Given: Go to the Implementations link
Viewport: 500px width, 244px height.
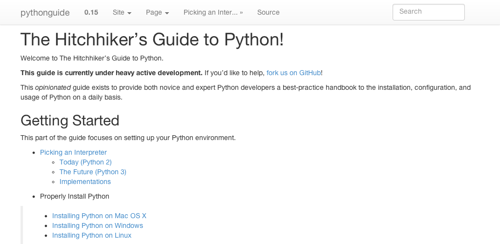Looking at the screenshot, I should pyautogui.click(x=85, y=182).
